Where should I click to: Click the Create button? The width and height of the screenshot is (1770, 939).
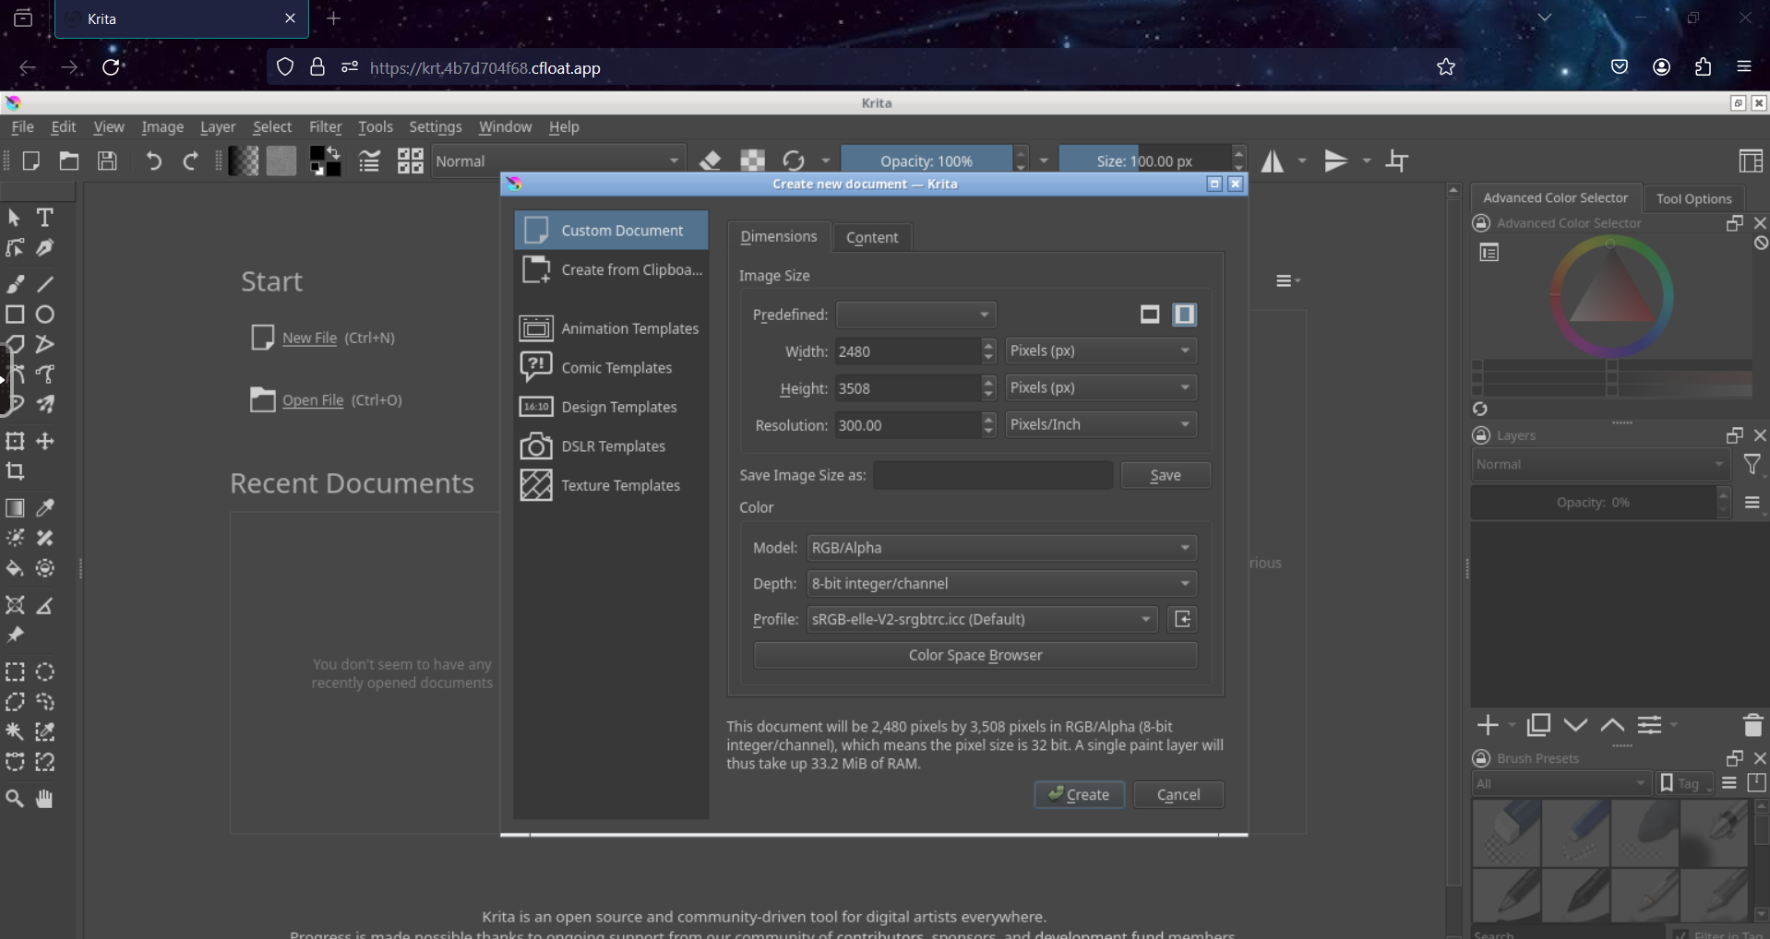(x=1079, y=794)
